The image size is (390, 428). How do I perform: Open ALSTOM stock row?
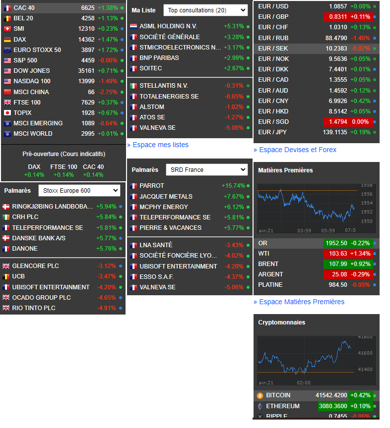[190, 107]
